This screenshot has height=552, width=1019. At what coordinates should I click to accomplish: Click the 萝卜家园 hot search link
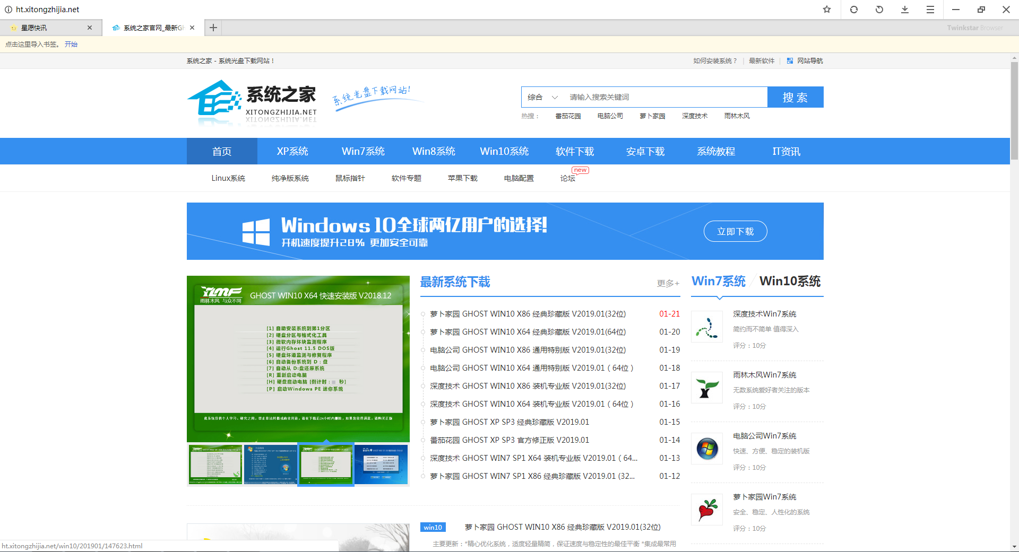[x=653, y=116]
